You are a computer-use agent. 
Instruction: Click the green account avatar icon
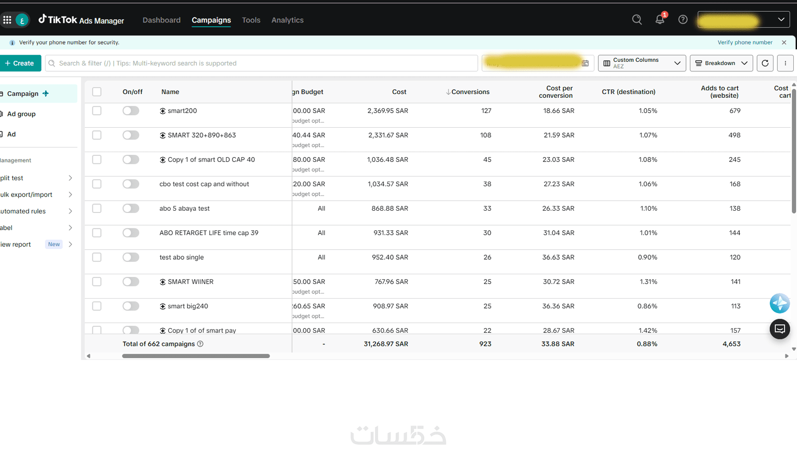click(22, 20)
